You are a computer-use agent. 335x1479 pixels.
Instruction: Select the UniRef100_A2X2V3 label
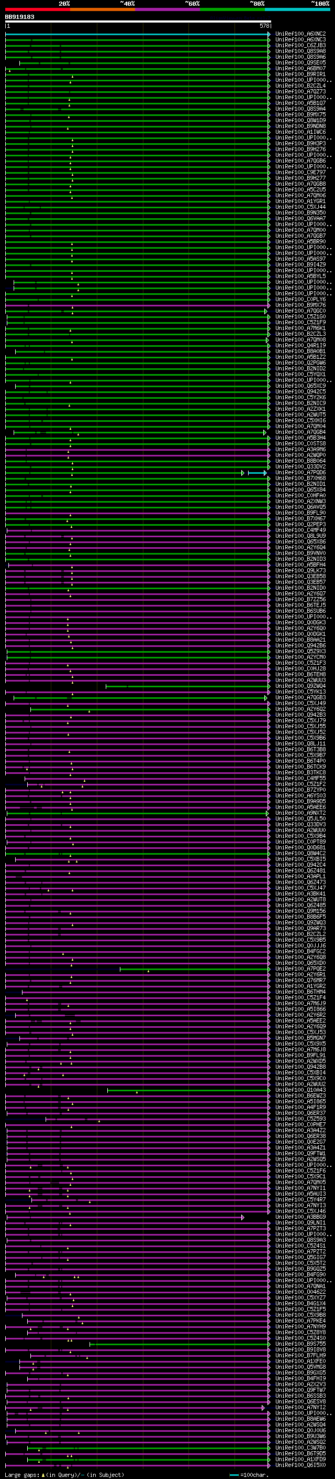300,1384
